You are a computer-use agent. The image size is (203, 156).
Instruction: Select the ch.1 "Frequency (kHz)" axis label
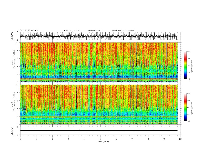(x=14, y=59)
